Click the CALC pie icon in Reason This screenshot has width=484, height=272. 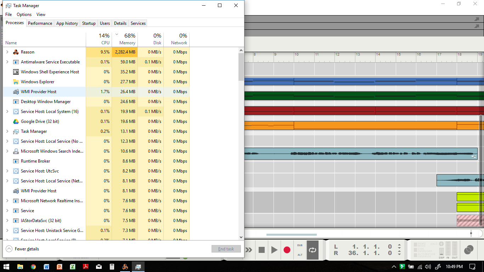[x=441, y=244]
